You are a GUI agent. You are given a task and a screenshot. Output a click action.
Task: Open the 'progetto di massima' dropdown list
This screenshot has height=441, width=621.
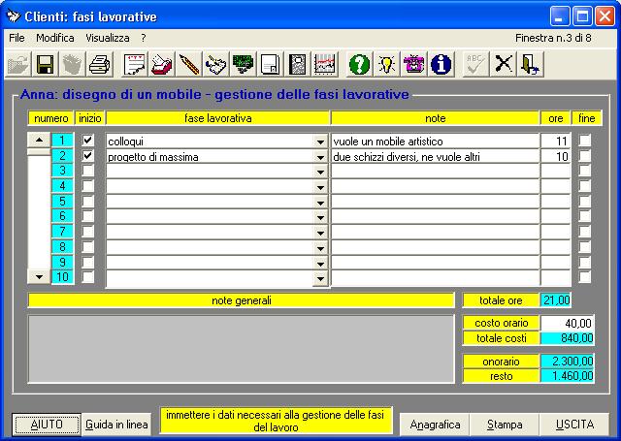coord(321,156)
